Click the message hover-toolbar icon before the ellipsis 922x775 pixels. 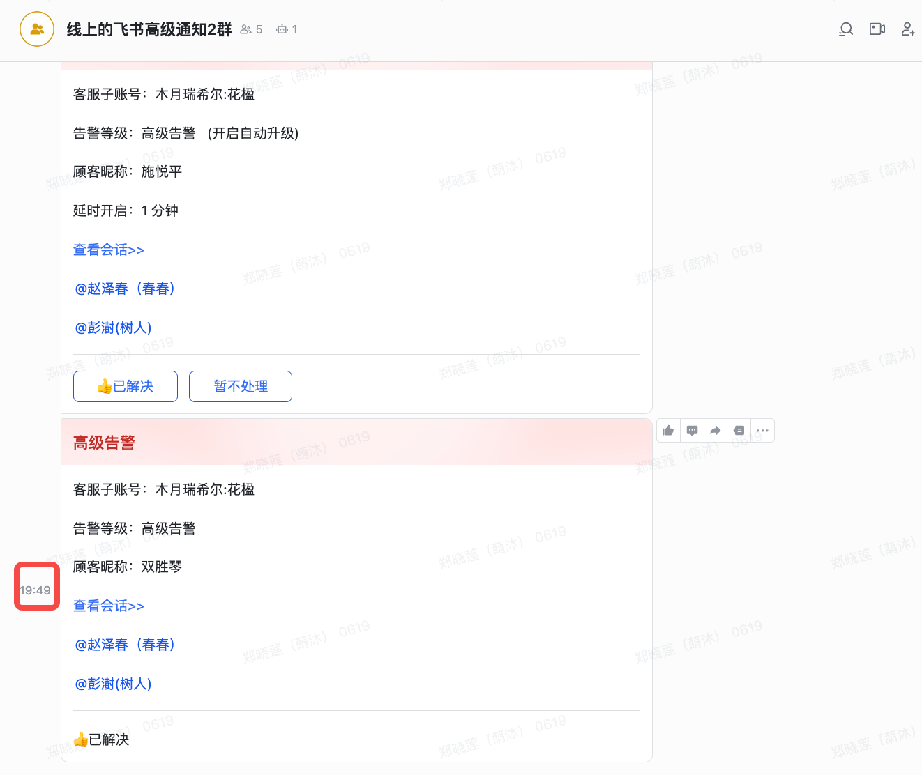[739, 431]
